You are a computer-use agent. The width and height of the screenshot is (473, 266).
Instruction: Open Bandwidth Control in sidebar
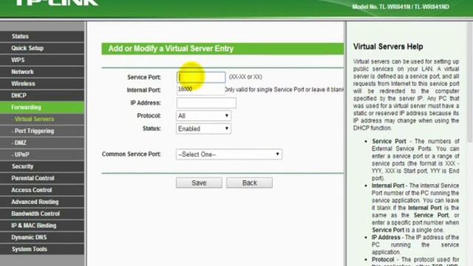tap(42, 214)
